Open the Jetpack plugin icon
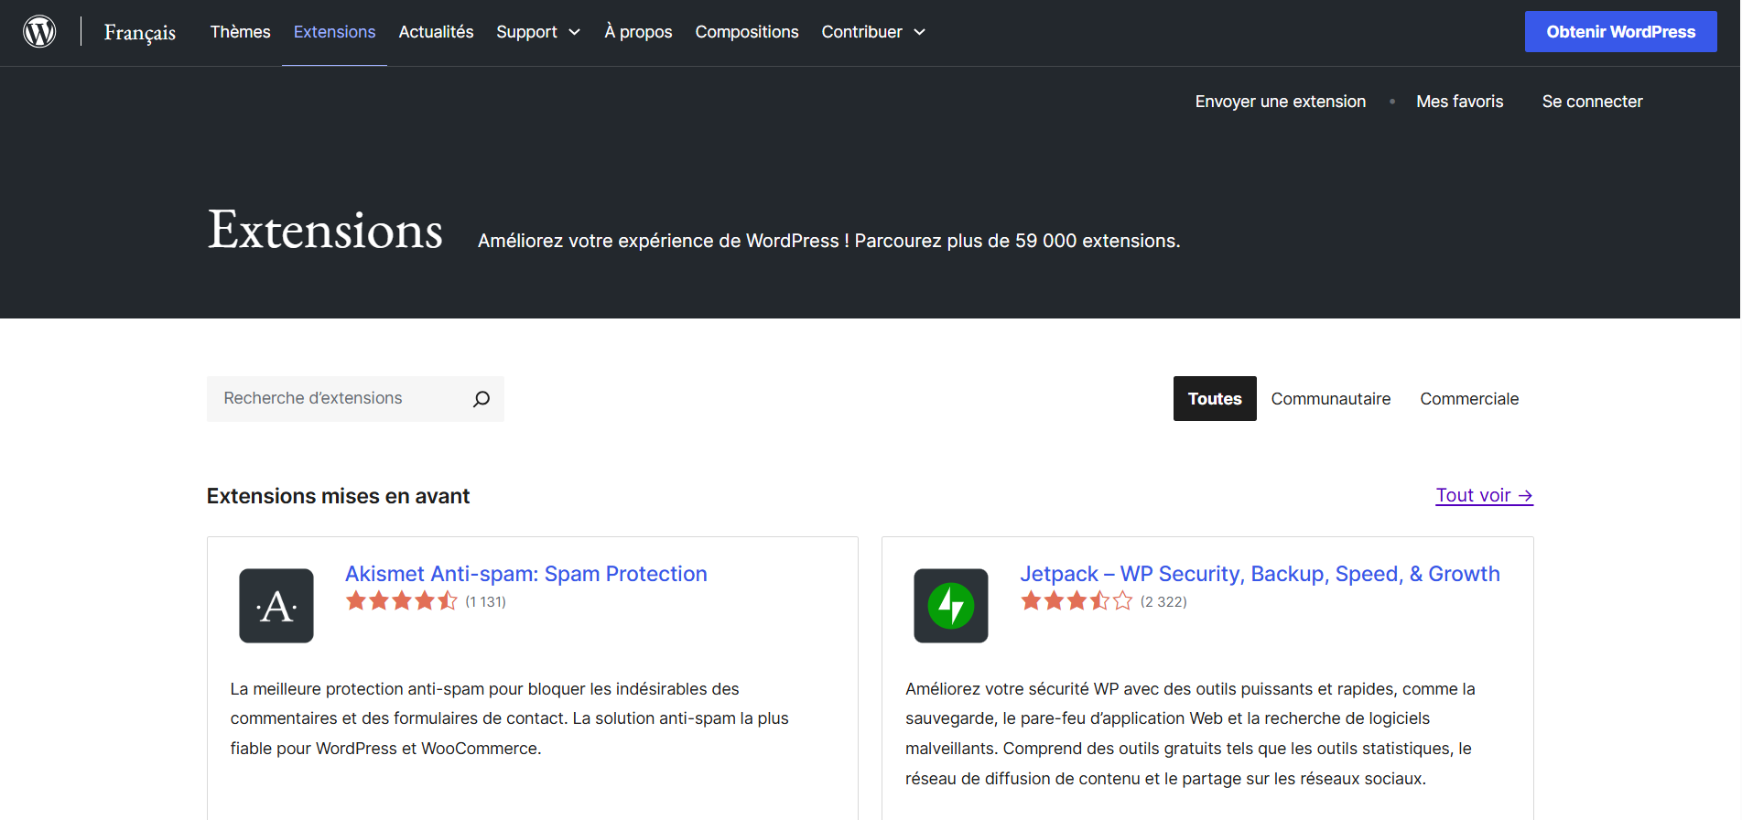This screenshot has width=1742, height=820. [951, 606]
